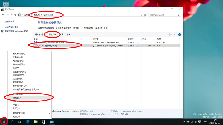Choose 裝置管理員(M) in Win+X menu
This screenshot has width=223, height=125.
point(30,72)
